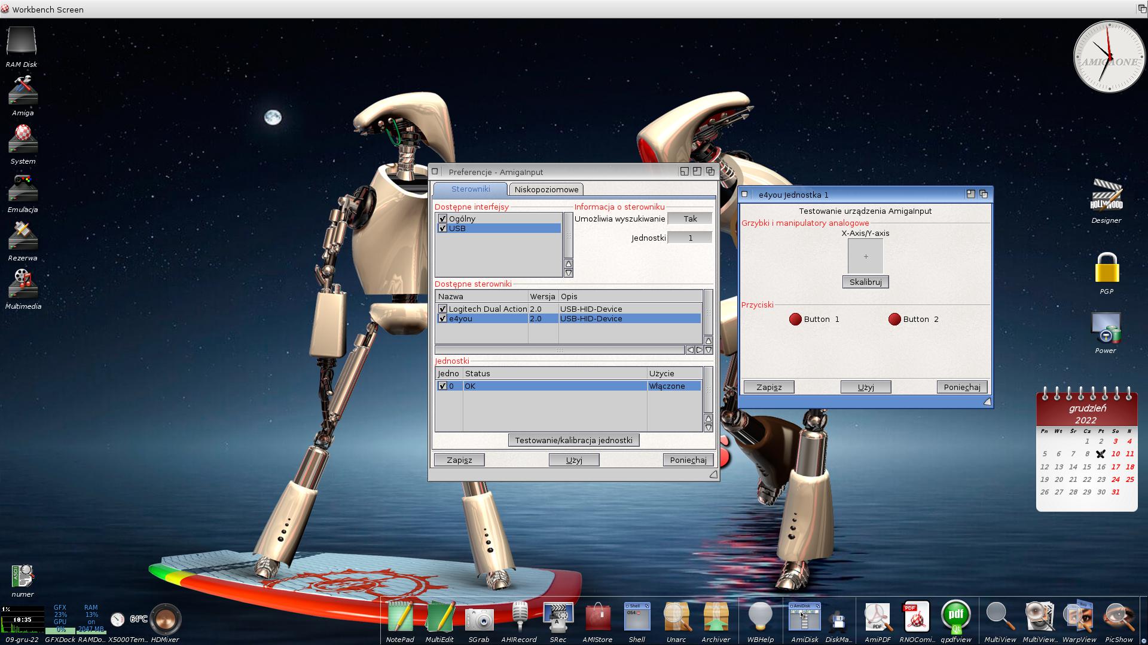Screen dimensions: 1148x645
Task: Launch Archiver from the dock
Action: pos(716,617)
